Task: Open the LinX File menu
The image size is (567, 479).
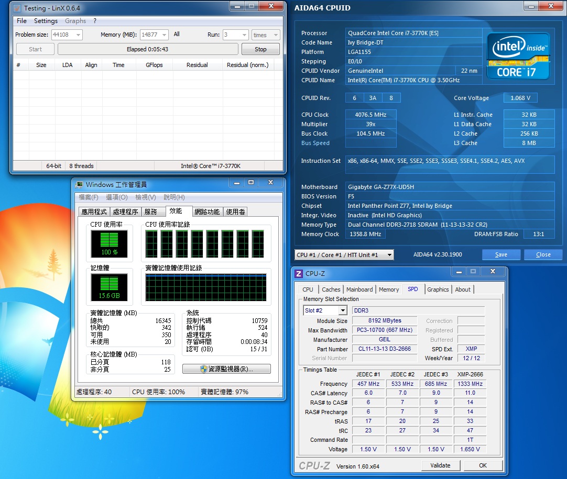Action: pyautogui.click(x=21, y=21)
